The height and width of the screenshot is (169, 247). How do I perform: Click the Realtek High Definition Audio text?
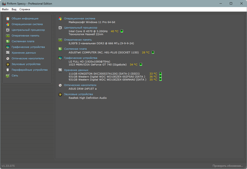pos(88,98)
